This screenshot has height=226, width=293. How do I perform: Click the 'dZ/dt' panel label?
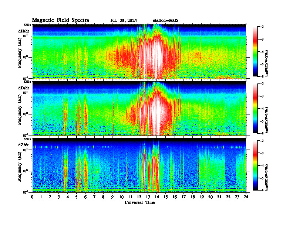coord(24,145)
